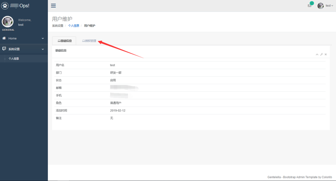Click the 个人信息 breadcrumb link
Image resolution: width=336 pixels, height=181 pixels.
74,26
